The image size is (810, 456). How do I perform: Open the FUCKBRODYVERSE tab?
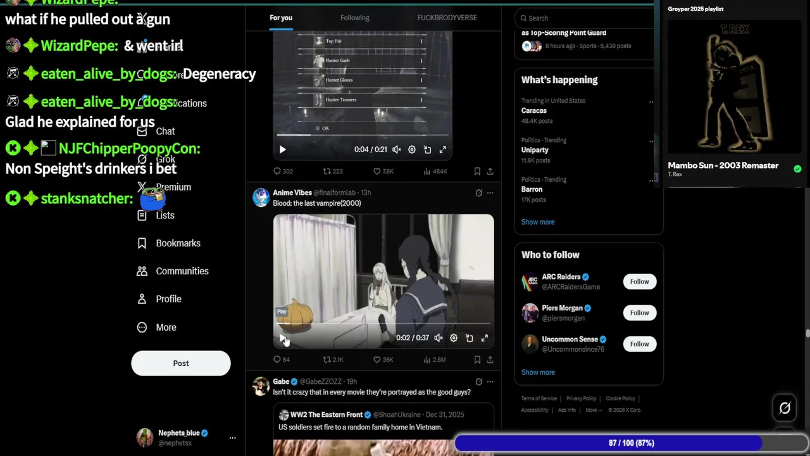(447, 18)
